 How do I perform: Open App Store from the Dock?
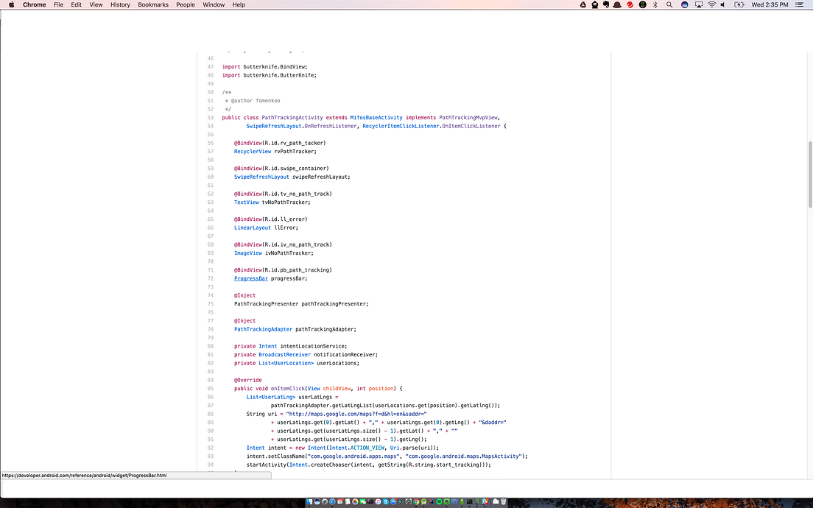pos(393,501)
